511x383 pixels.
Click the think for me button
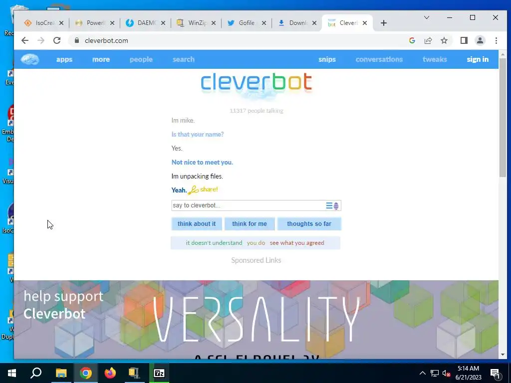point(250,224)
